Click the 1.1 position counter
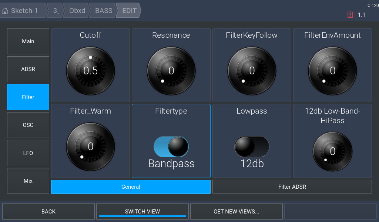The height and width of the screenshot is (222, 379). click(x=361, y=15)
